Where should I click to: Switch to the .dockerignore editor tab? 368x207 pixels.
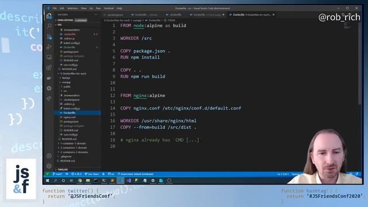[x=115, y=15]
